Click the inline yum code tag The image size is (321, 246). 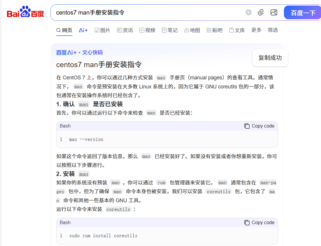[x=161, y=183]
